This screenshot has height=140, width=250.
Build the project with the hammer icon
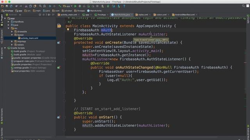[x=60, y=6]
